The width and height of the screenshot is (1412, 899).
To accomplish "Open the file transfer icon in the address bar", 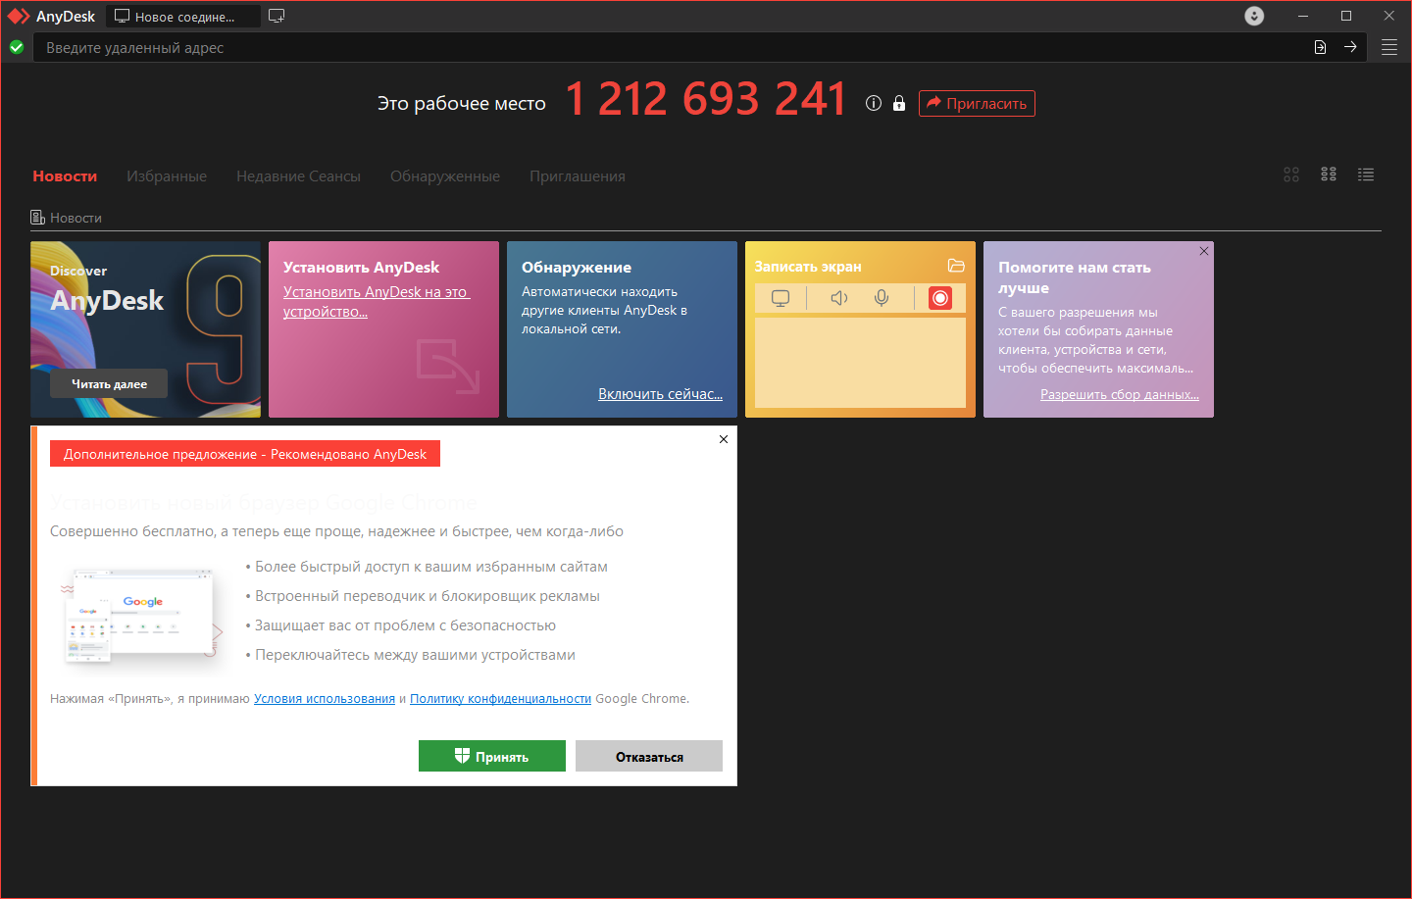I will coord(1320,47).
